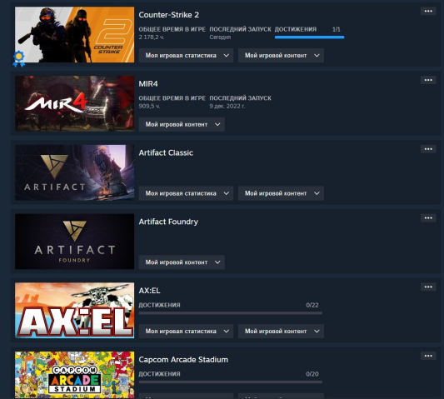Open three-dot options for AX:EL

tap(428, 287)
